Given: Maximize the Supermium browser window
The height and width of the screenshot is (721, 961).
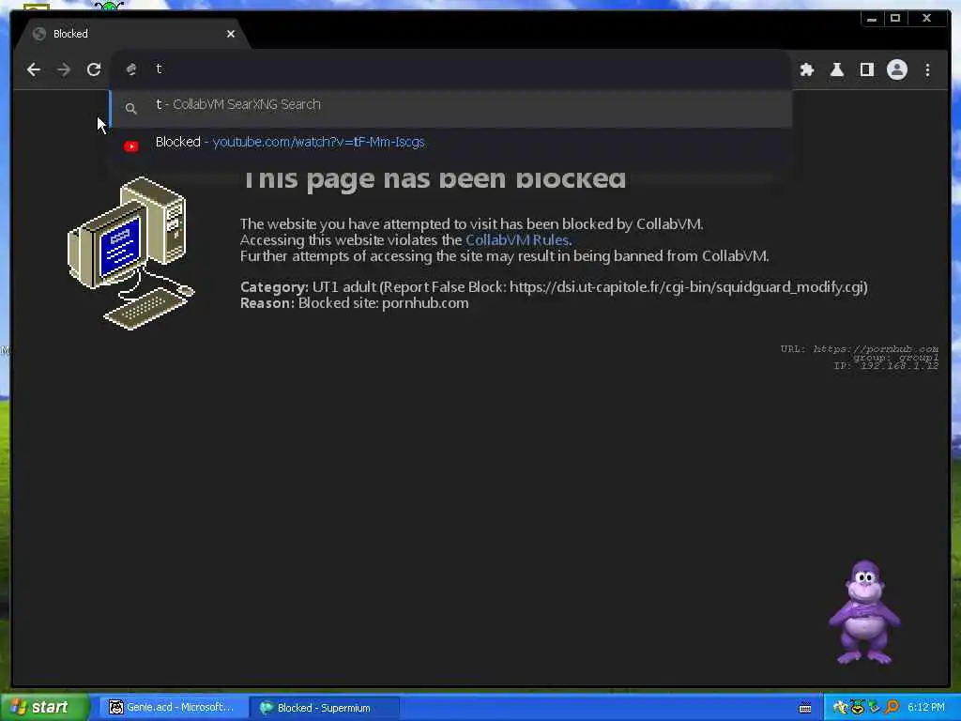Looking at the screenshot, I should click(894, 19).
